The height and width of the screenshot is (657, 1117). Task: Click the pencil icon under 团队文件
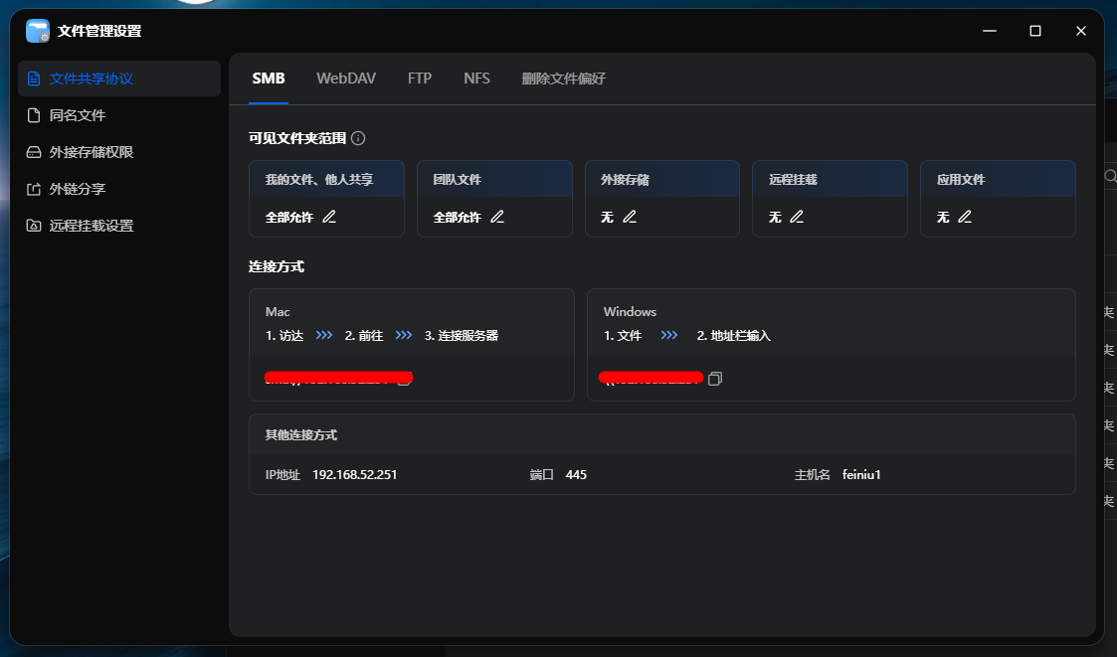(x=496, y=216)
